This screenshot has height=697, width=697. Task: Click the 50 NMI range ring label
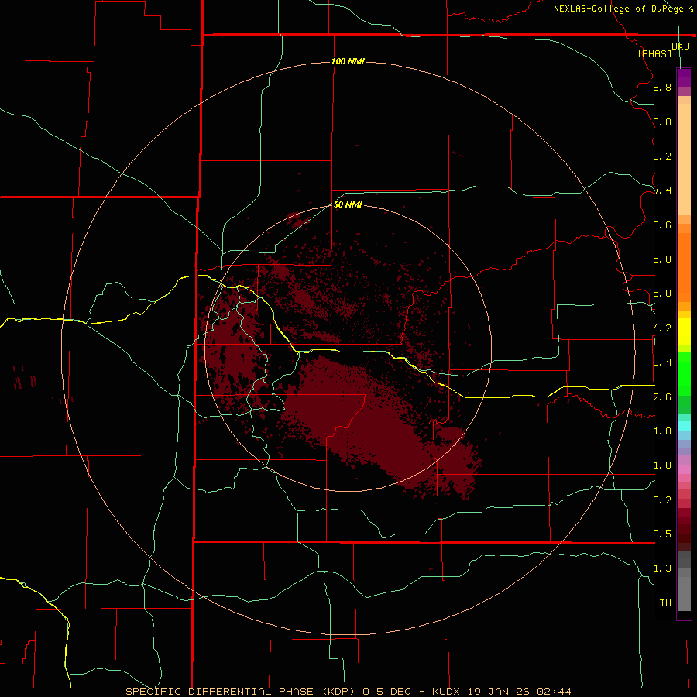(348, 204)
